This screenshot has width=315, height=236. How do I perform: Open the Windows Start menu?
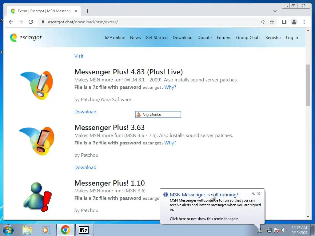[x=8, y=230]
